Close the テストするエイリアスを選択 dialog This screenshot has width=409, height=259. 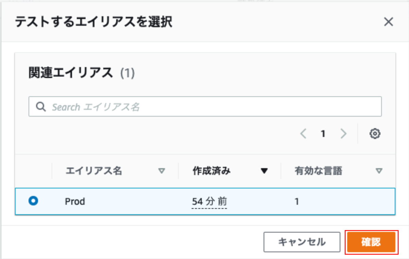pos(388,22)
